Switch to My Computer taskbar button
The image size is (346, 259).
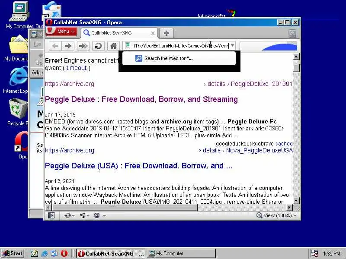[181, 253]
